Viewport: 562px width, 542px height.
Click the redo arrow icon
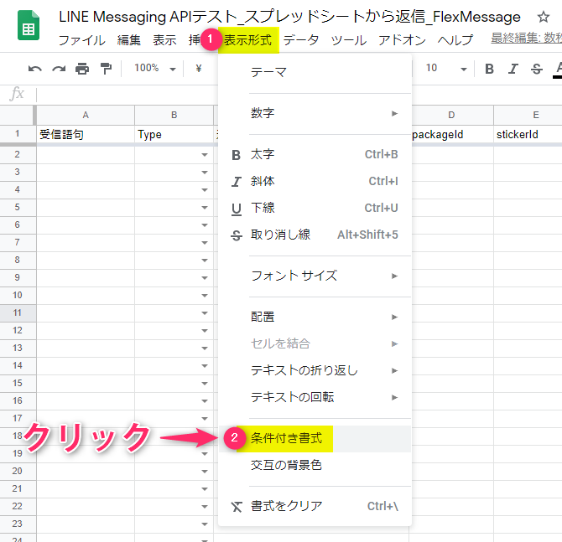[59, 68]
